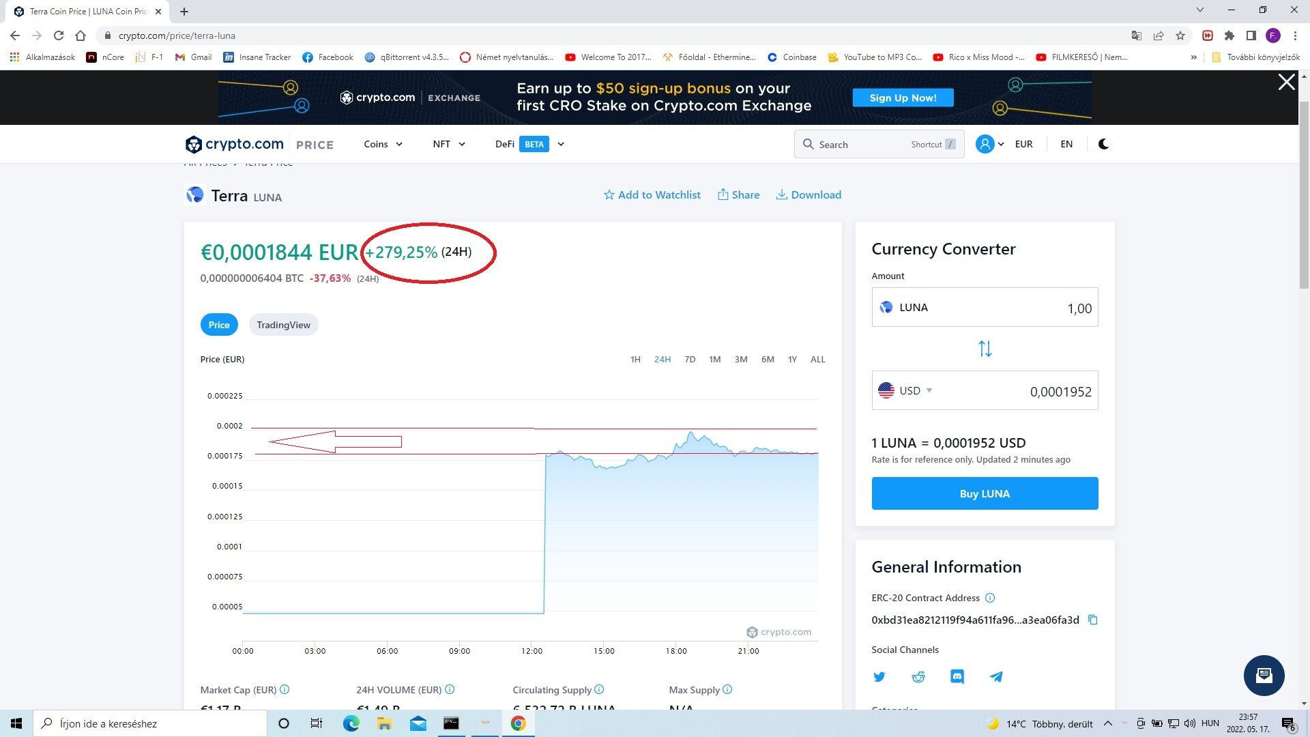
Task: Open Task View on taskbar
Action: coord(317,723)
